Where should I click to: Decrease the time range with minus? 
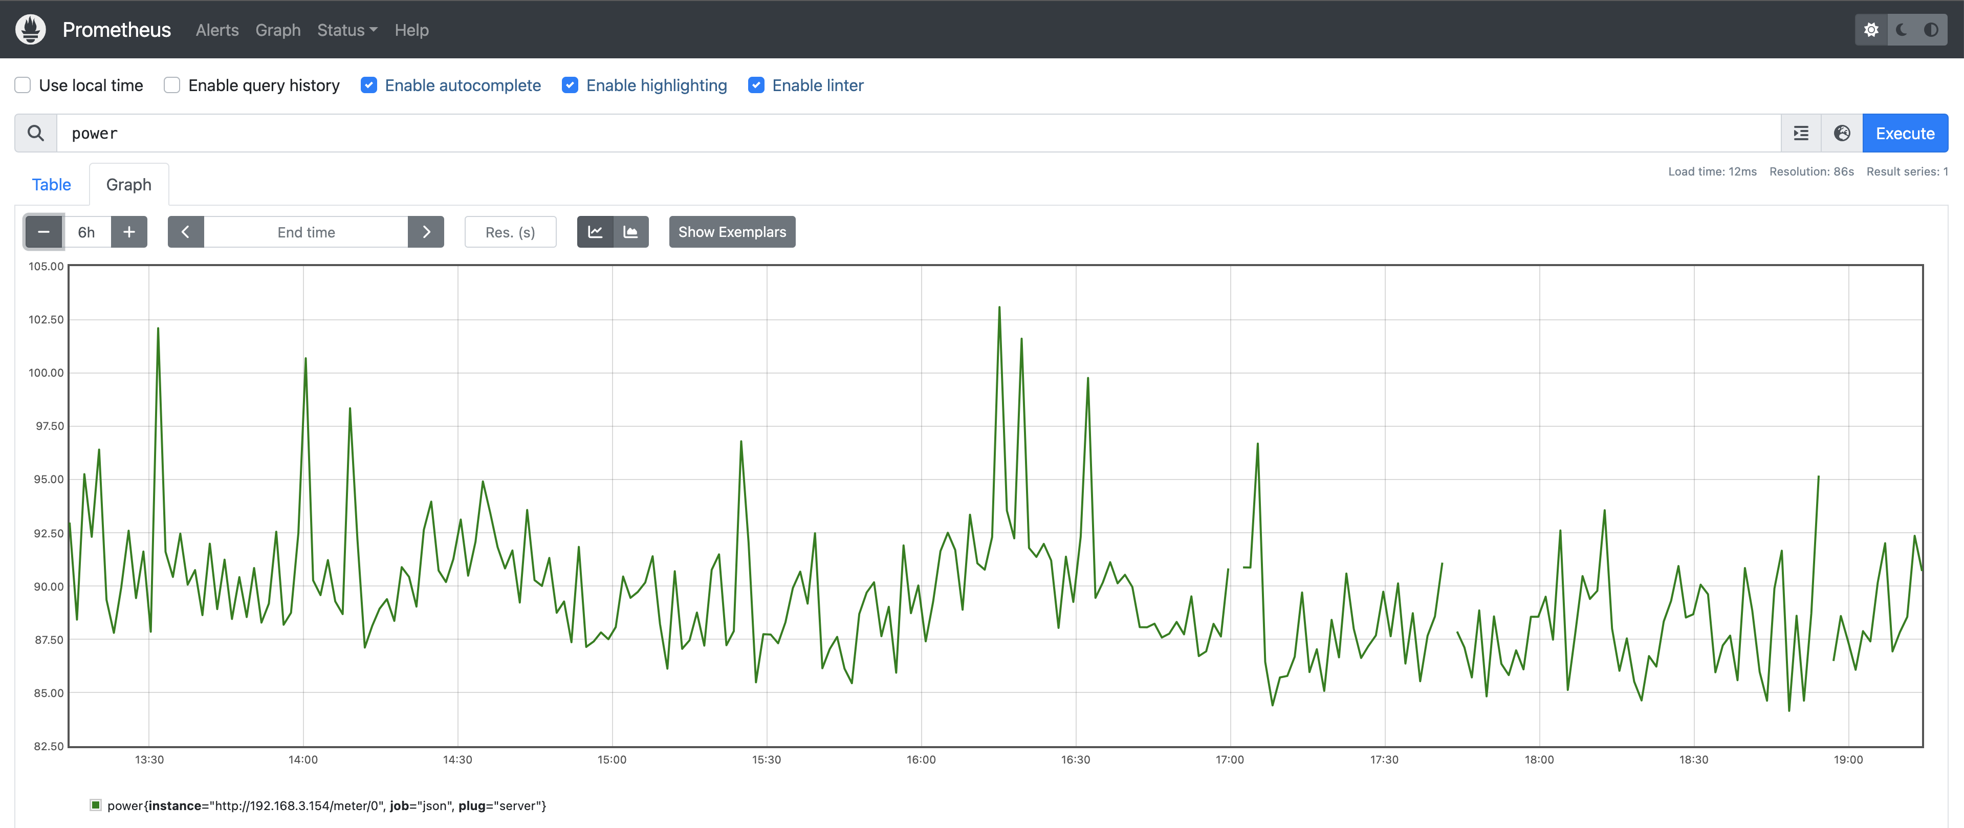pyautogui.click(x=43, y=232)
